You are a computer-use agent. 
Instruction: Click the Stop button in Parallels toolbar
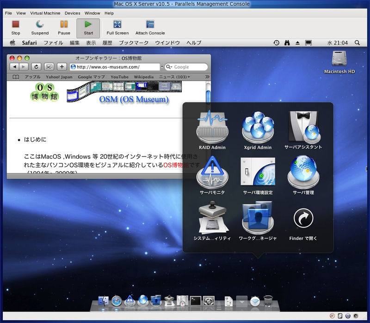coord(16,28)
